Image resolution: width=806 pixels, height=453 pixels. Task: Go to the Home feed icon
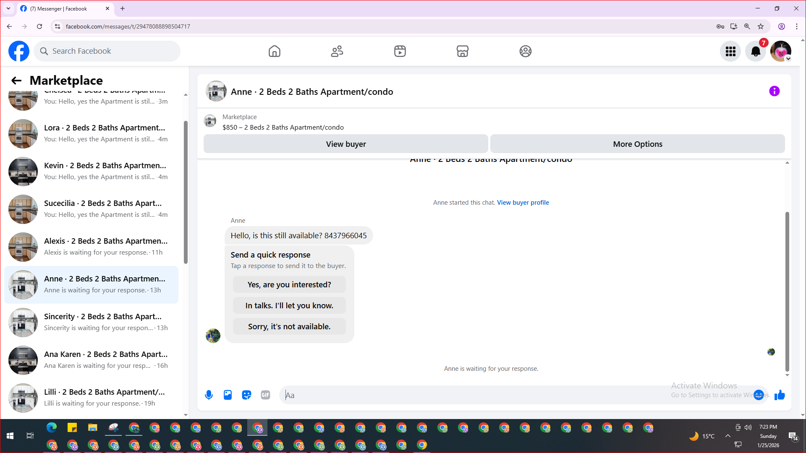point(275,51)
